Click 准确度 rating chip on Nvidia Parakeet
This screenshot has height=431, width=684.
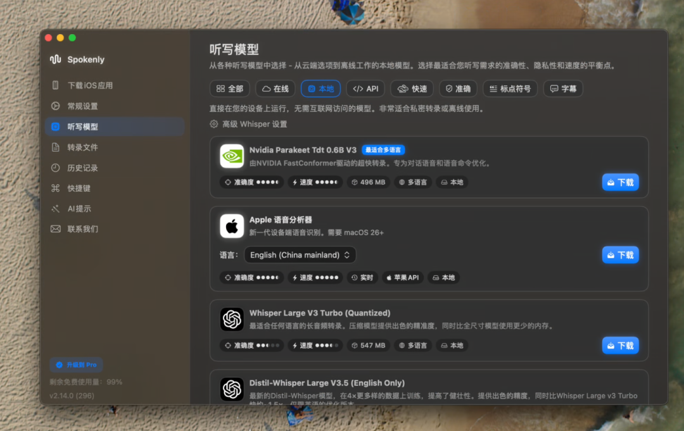pos(251,182)
